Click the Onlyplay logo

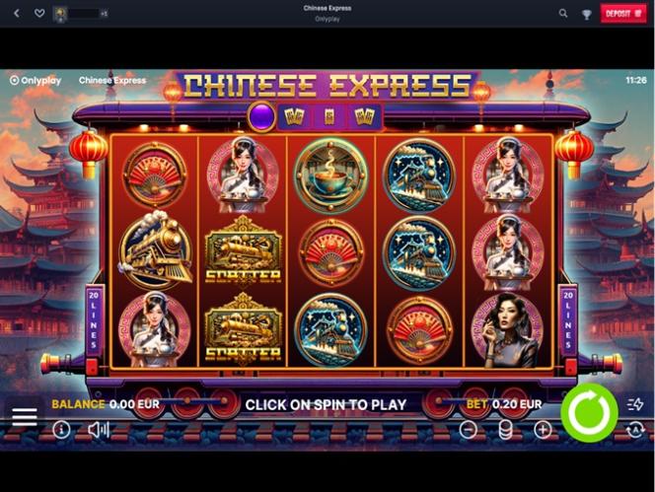pyautogui.click(x=36, y=80)
